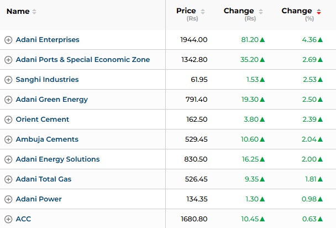Image resolution: width=336 pixels, height=228 pixels.
Task: Sort by Change (Rs) sort arrows
Action: 261,12
